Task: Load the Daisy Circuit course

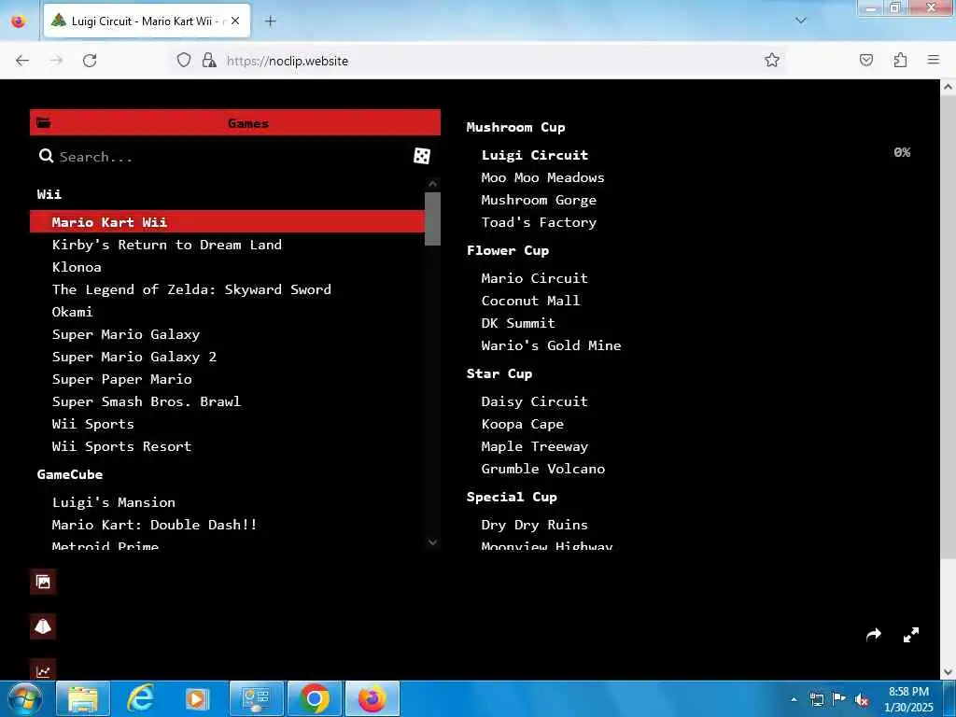Action: tap(535, 401)
